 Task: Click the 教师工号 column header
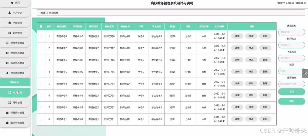coord(109,26)
